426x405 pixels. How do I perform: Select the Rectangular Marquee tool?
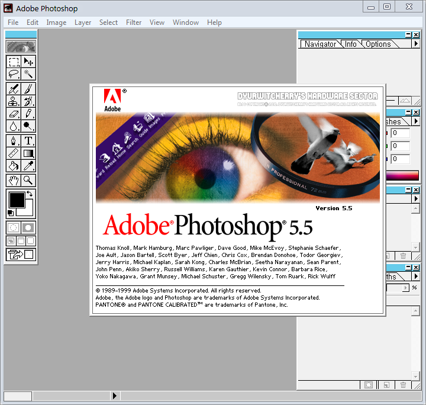click(x=14, y=62)
